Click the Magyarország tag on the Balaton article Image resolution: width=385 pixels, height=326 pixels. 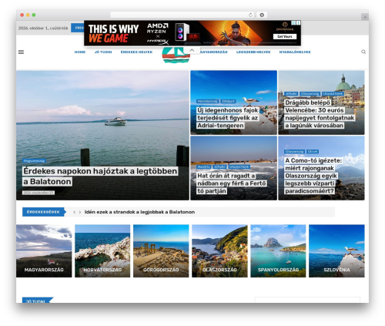(x=34, y=161)
